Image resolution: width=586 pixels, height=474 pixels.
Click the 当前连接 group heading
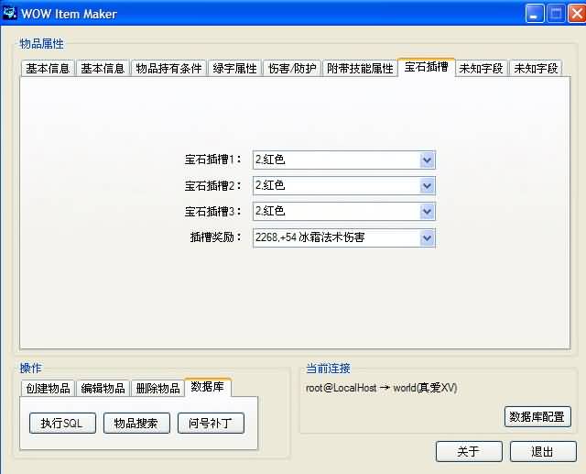328,369
